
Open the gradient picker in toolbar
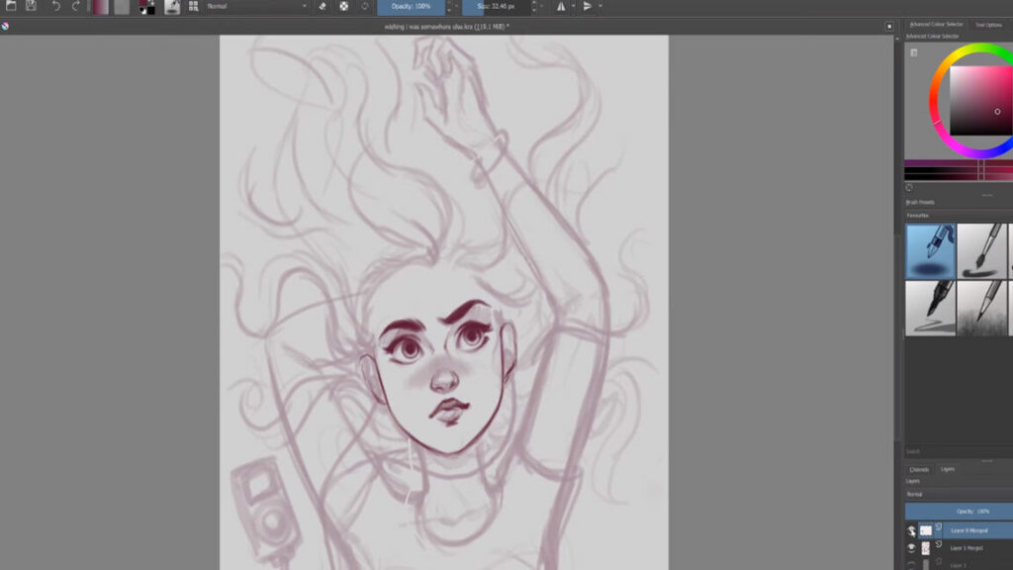tap(100, 6)
